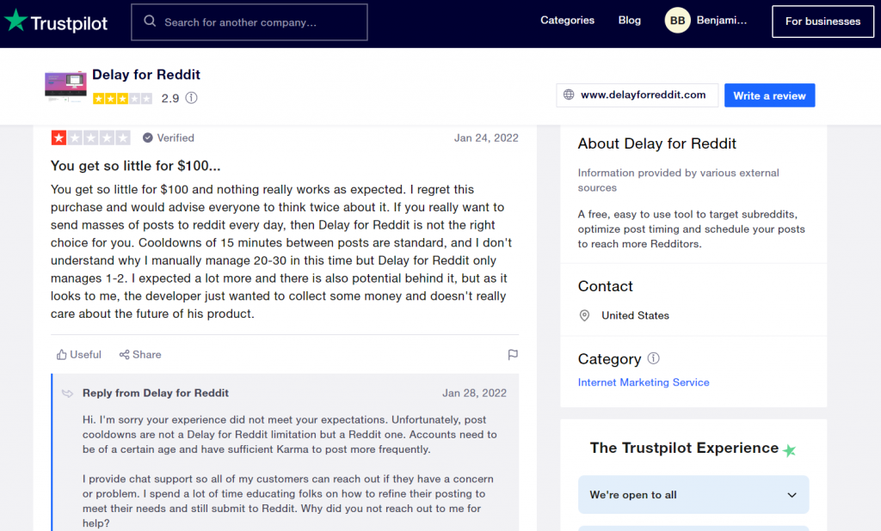Open the Internet Marketing Service link
881x531 pixels.
[x=644, y=382]
